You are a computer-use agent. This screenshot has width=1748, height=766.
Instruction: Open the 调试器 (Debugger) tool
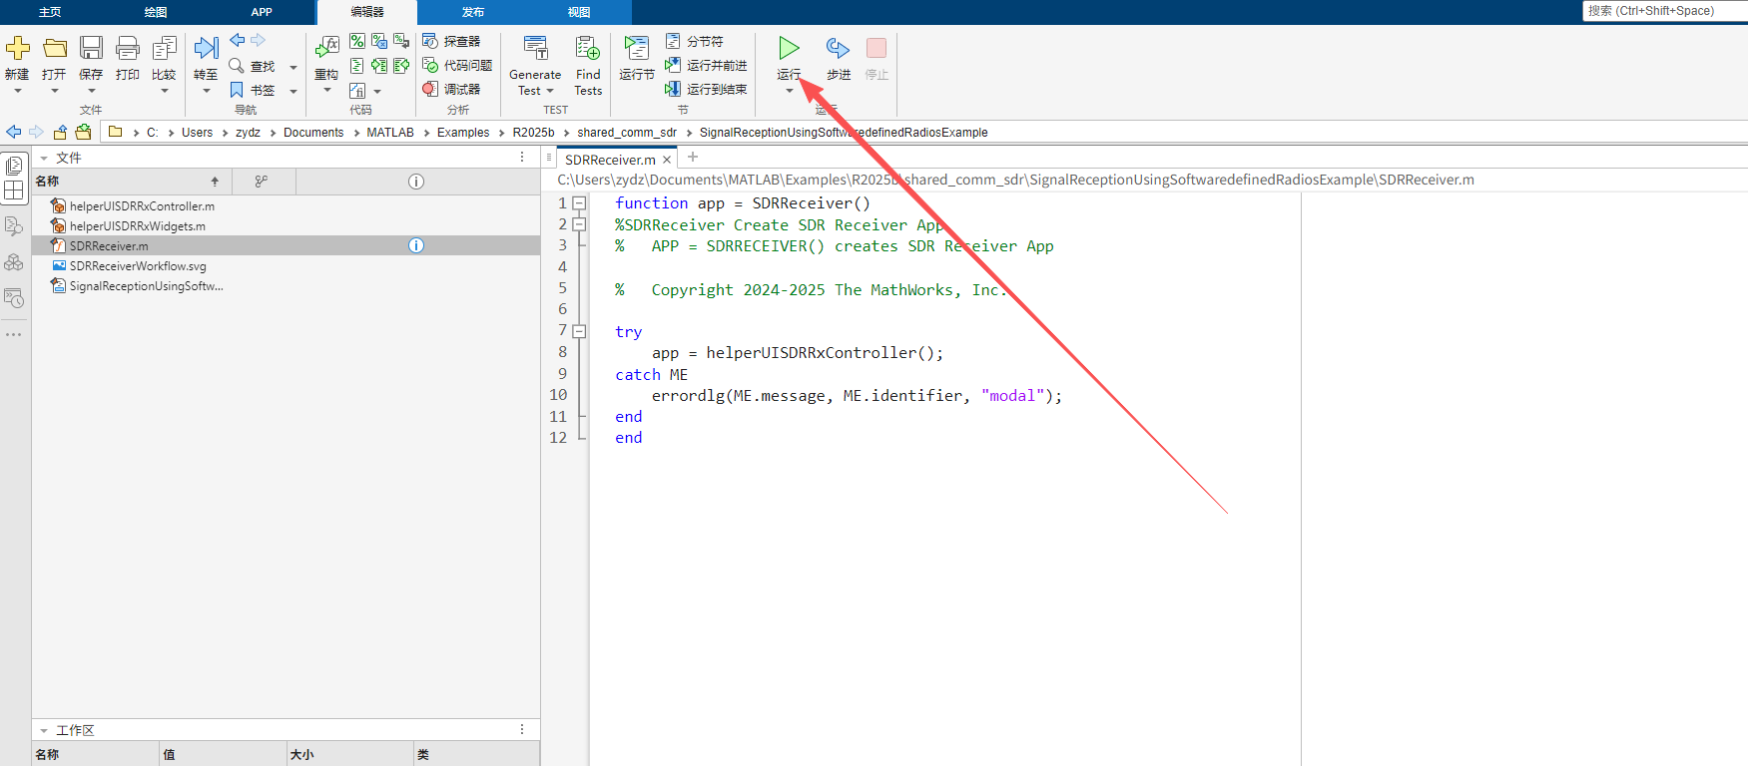[x=451, y=89]
